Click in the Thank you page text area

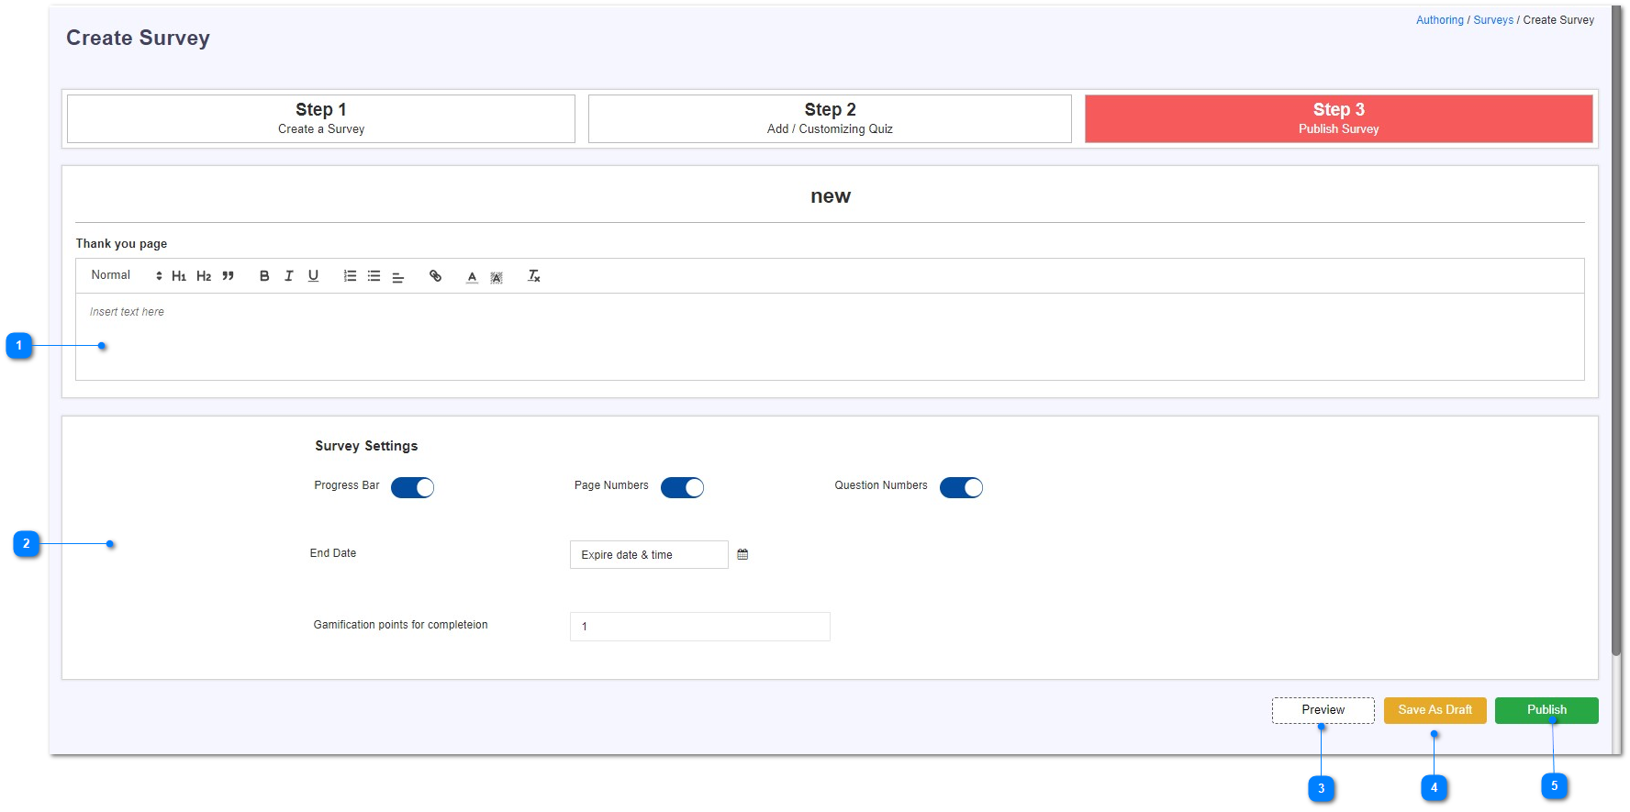pos(830,336)
